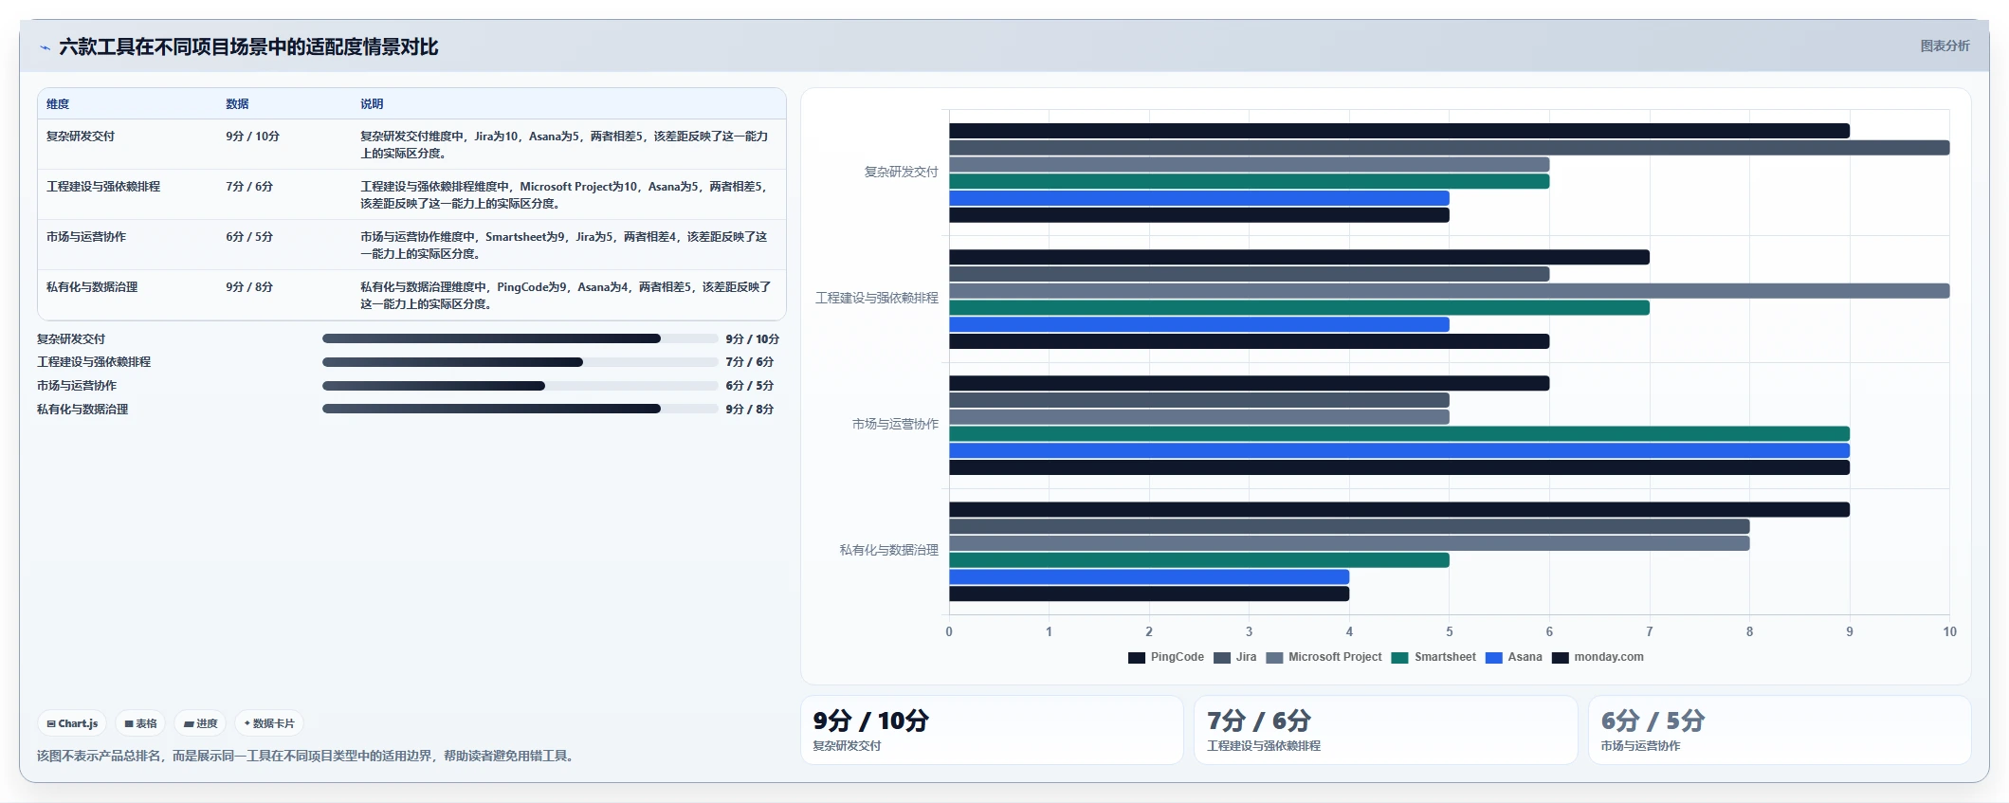Click the small blue icon before the title
This screenshot has height=803, width=2009.
pyautogui.click(x=45, y=47)
